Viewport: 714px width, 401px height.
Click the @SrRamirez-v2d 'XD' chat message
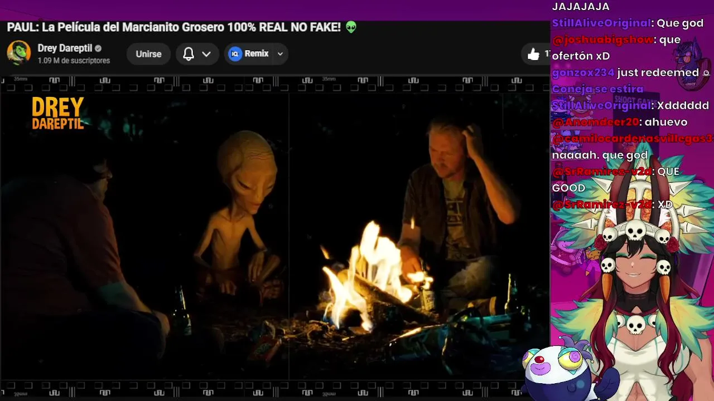click(612, 204)
